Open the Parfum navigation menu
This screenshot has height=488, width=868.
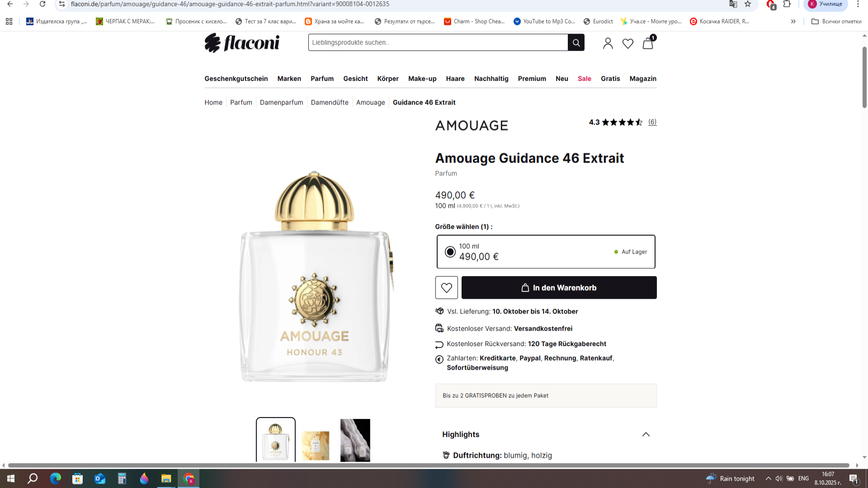[322, 79]
